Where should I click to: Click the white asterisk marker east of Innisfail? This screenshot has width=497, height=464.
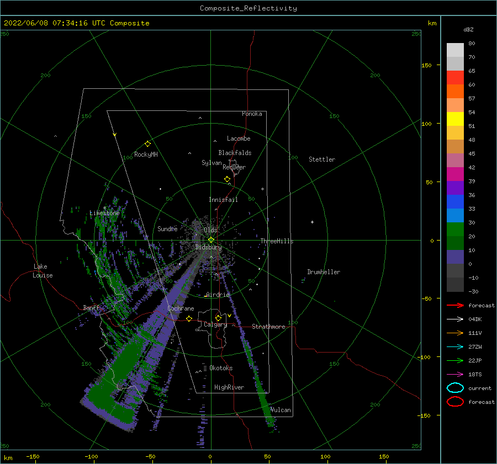262,189
